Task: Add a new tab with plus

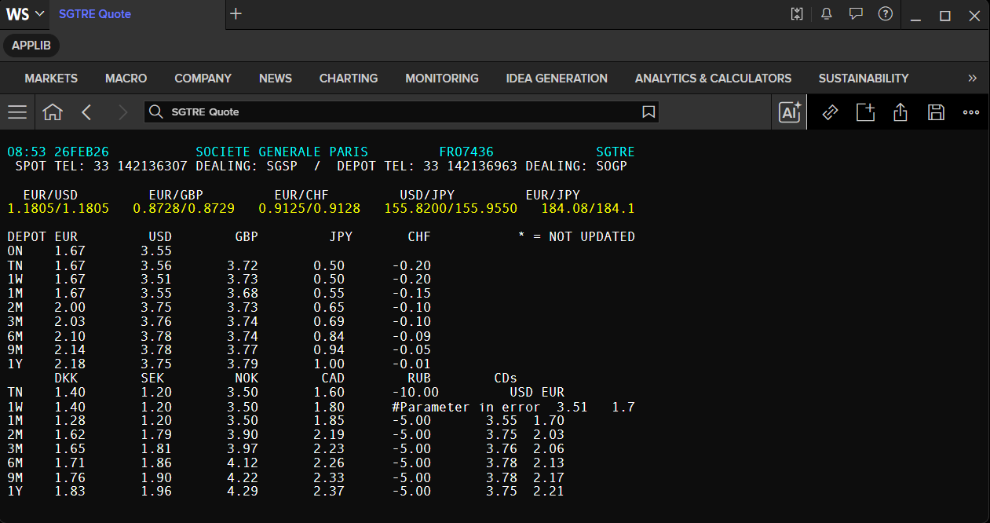Action: [x=236, y=14]
